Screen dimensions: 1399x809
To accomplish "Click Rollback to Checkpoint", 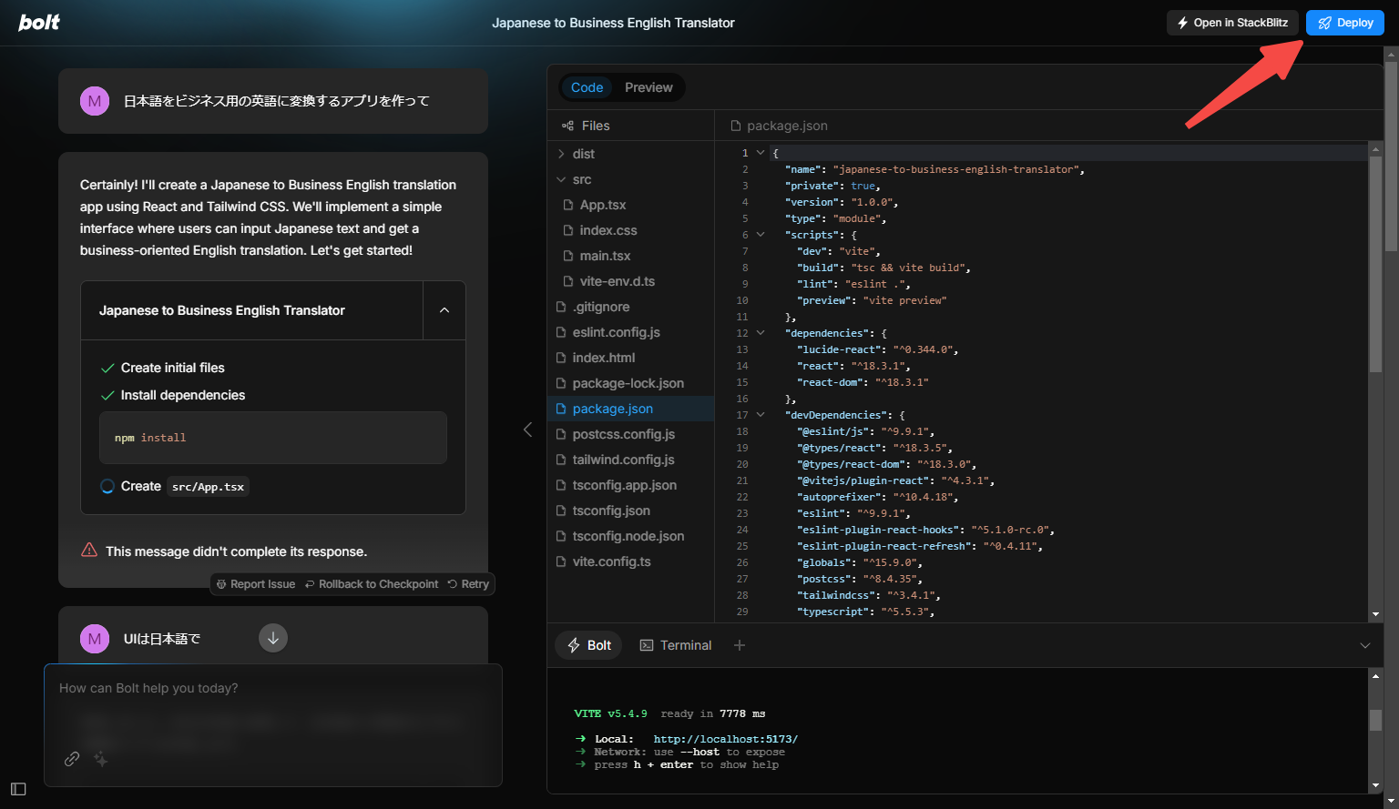I will tap(372, 584).
